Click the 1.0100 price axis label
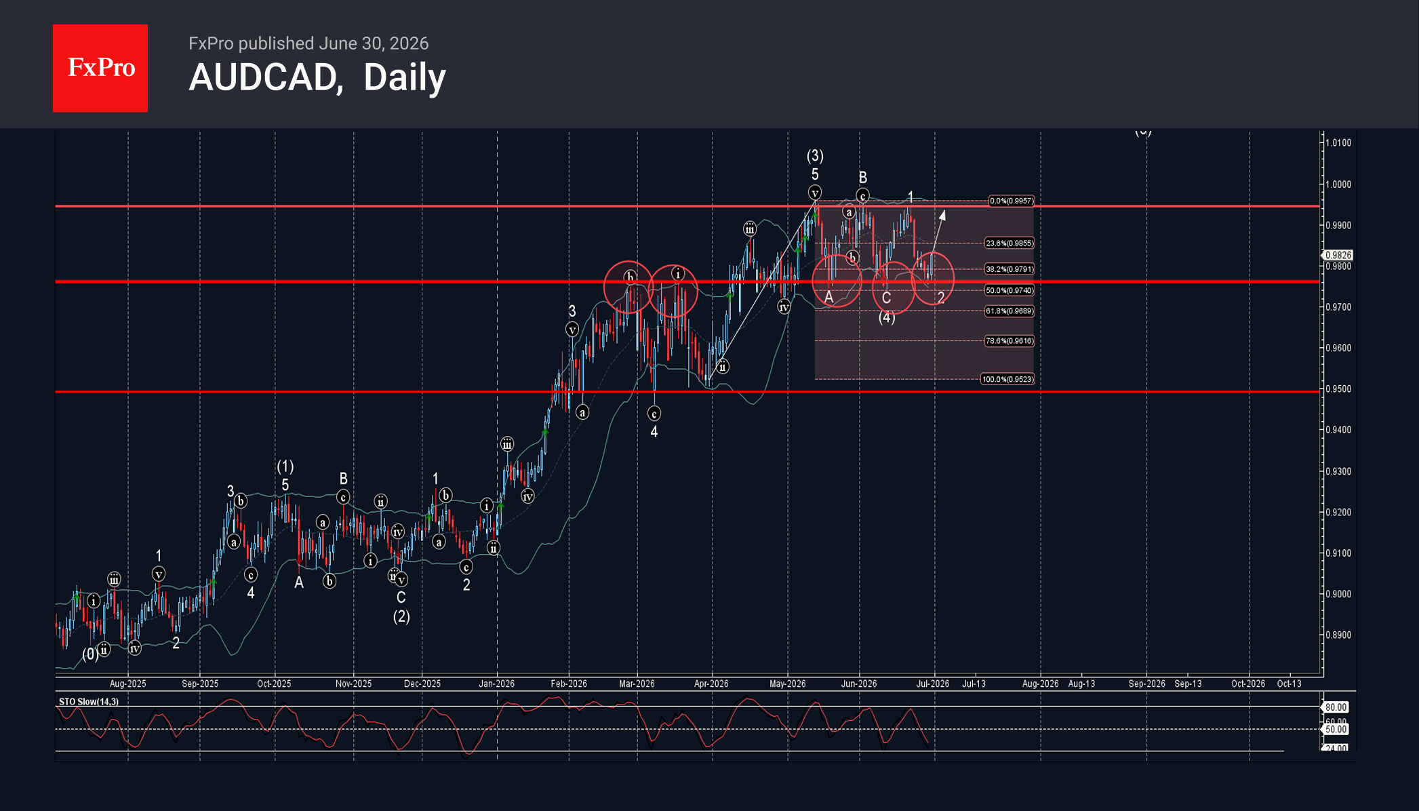Screen dimensions: 1419x811 (1338, 143)
